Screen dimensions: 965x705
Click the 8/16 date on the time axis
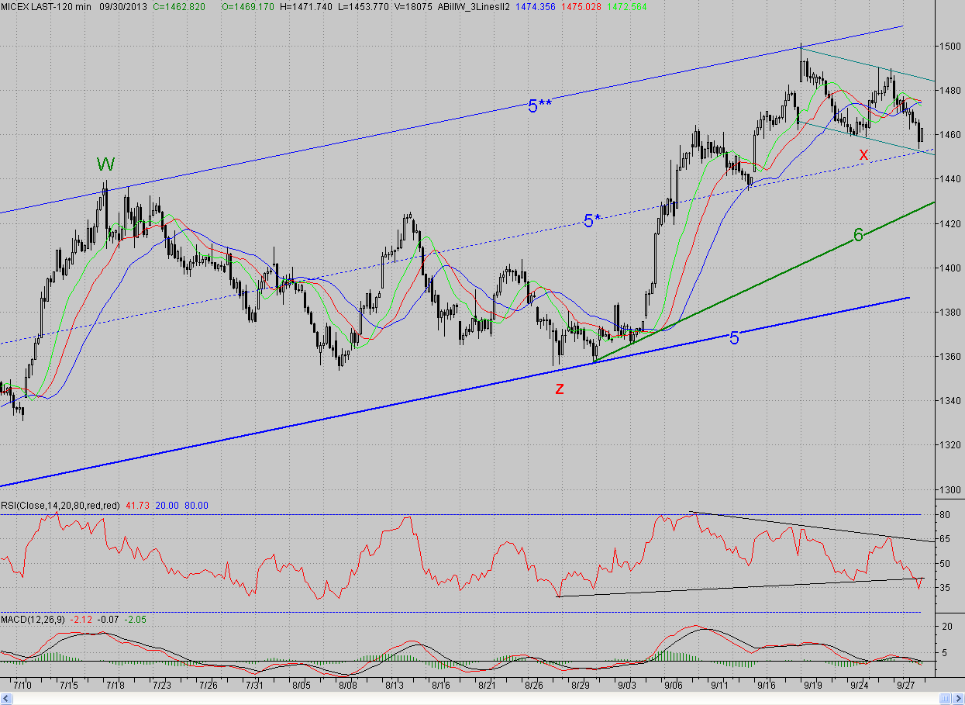point(441,686)
